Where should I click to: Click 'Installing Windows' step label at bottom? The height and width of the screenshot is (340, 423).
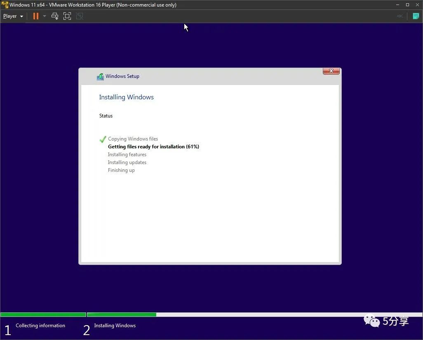[x=115, y=326]
